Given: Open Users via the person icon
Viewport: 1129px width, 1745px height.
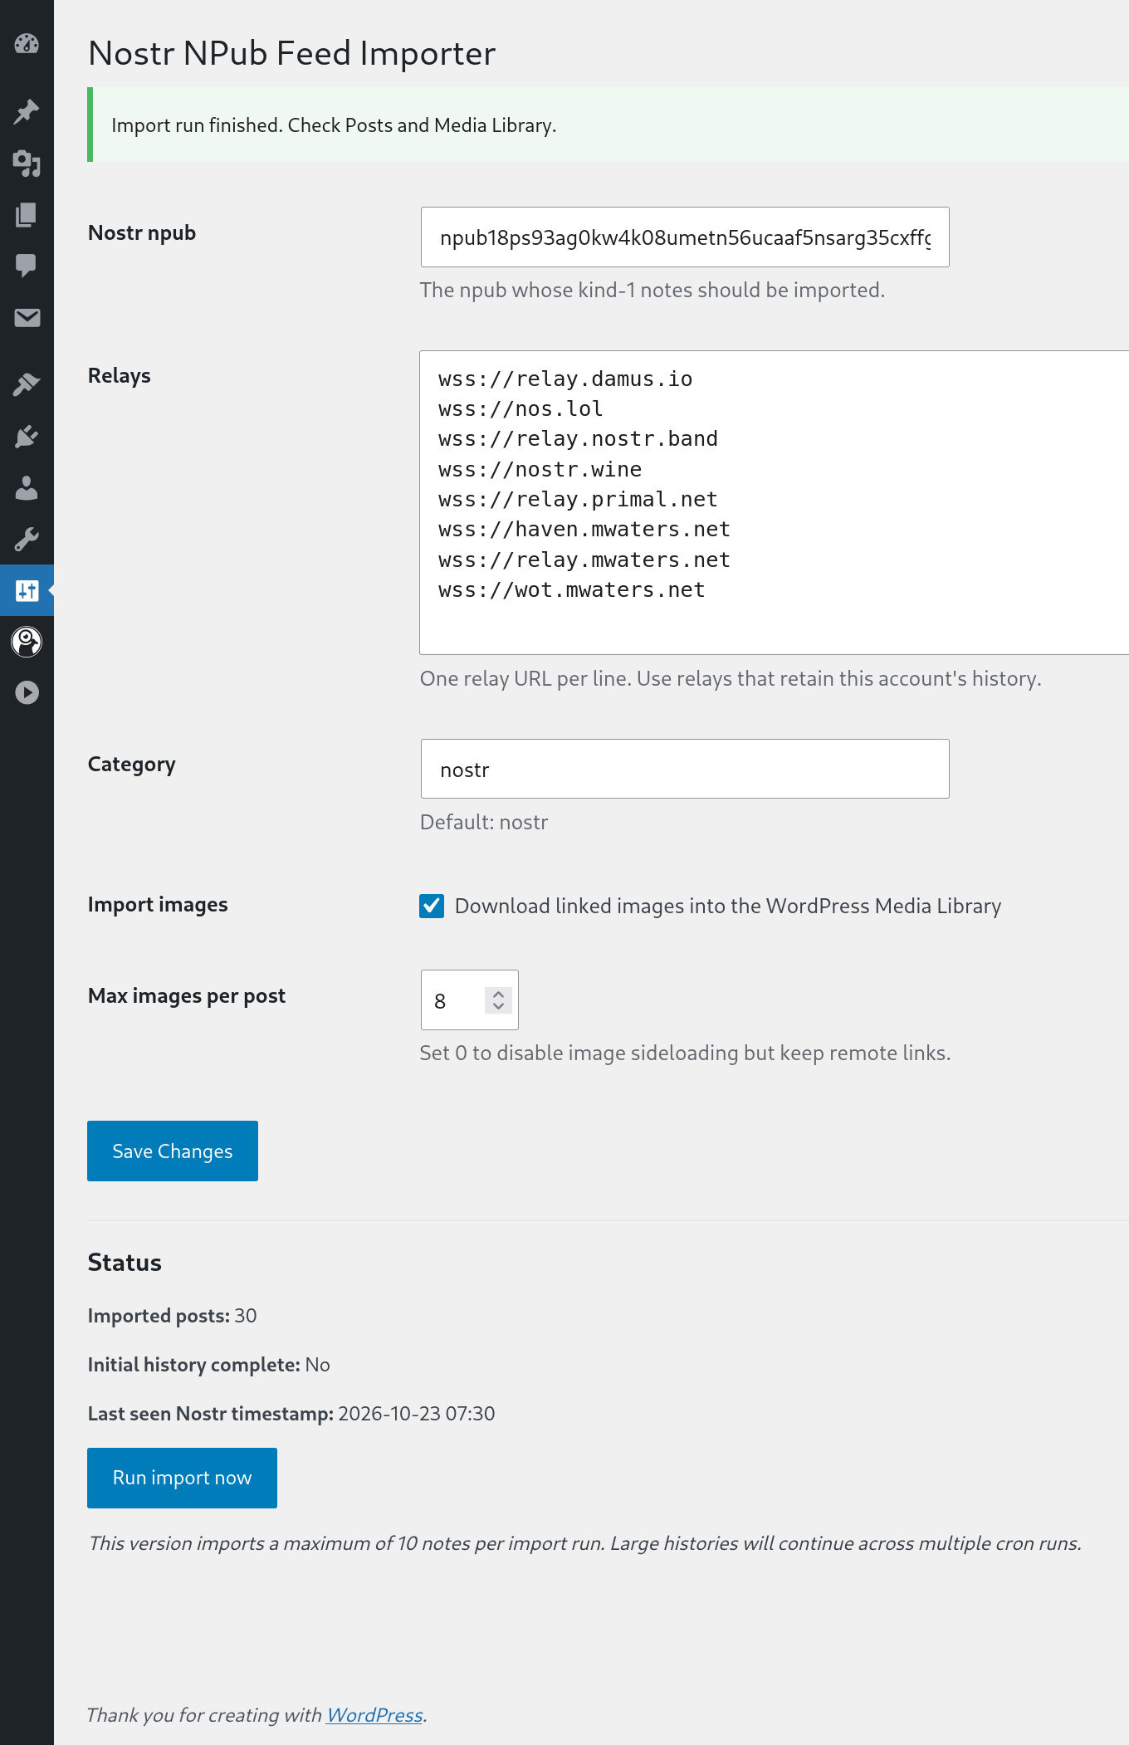Looking at the screenshot, I should (27, 488).
